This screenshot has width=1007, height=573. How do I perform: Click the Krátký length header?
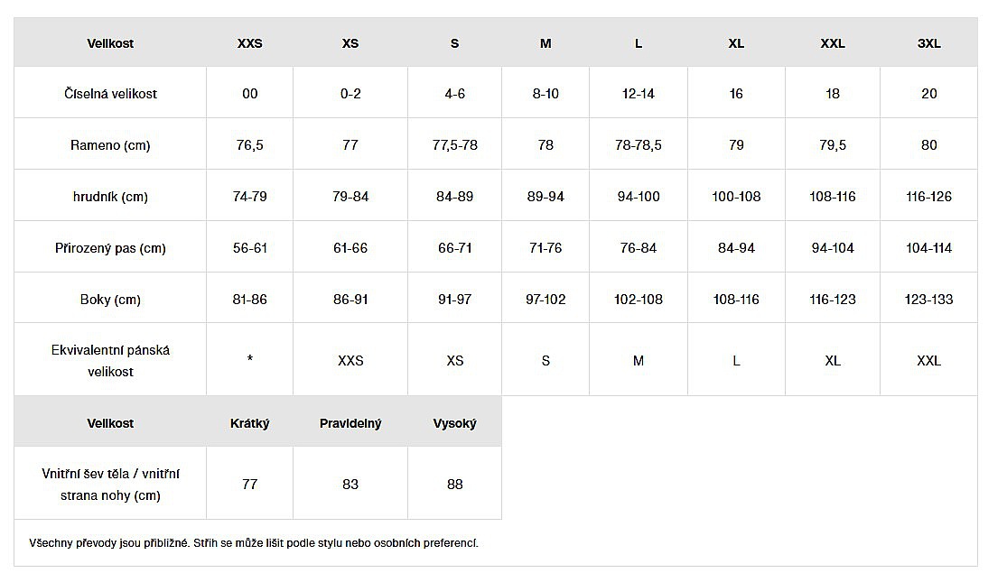(249, 423)
